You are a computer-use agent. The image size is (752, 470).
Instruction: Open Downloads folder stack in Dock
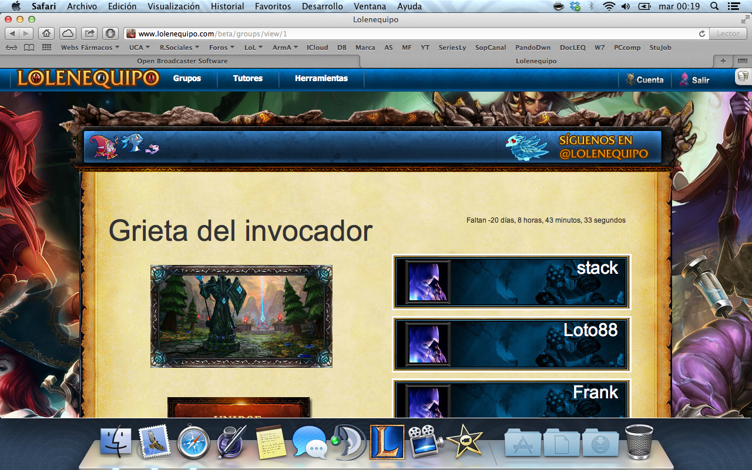600,442
